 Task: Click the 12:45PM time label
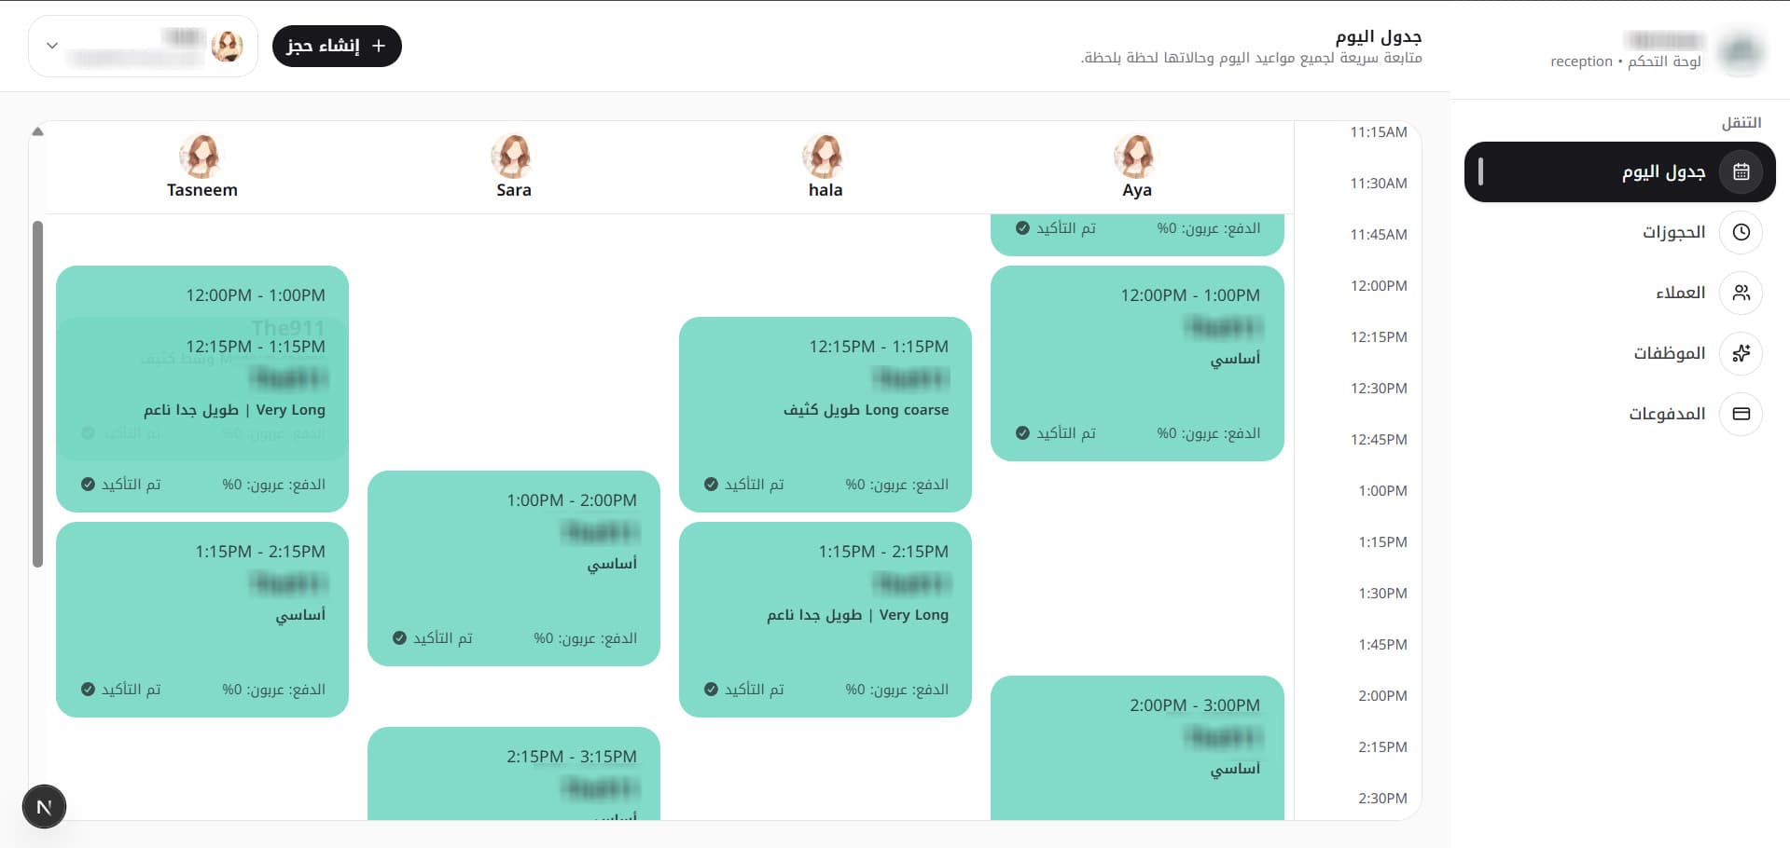tap(1379, 440)
